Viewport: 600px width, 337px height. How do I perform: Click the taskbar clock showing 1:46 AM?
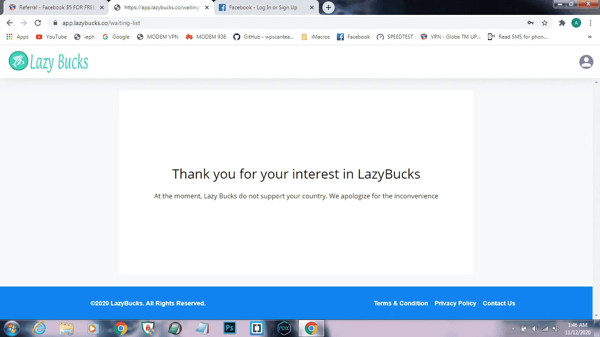tap(578, 328)
